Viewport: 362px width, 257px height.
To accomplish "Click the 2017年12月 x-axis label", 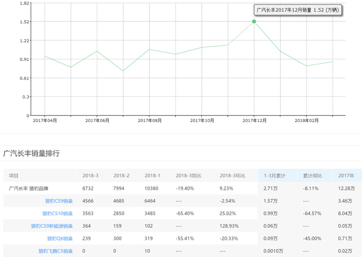I will click(255, 120).
